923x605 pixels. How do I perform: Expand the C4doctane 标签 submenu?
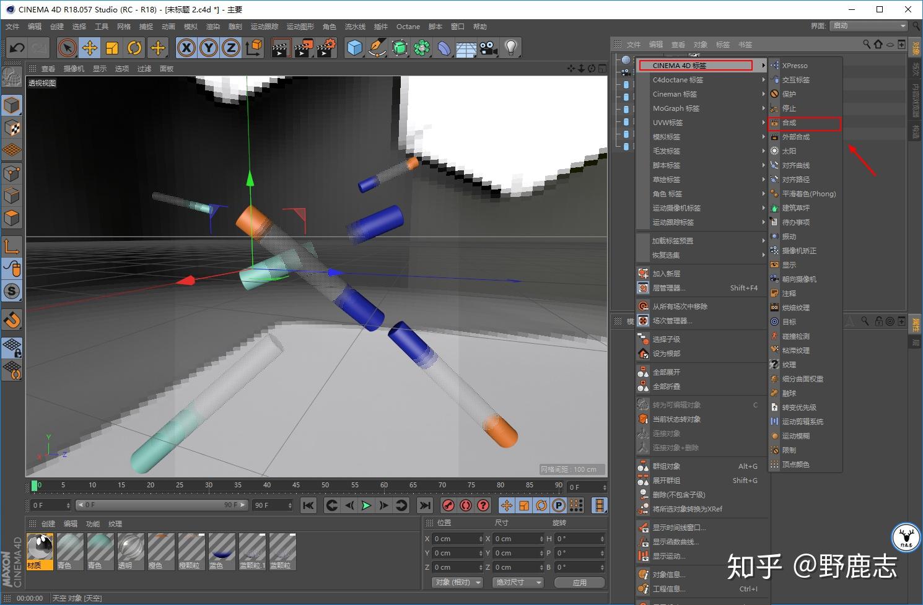click(701, 80)
